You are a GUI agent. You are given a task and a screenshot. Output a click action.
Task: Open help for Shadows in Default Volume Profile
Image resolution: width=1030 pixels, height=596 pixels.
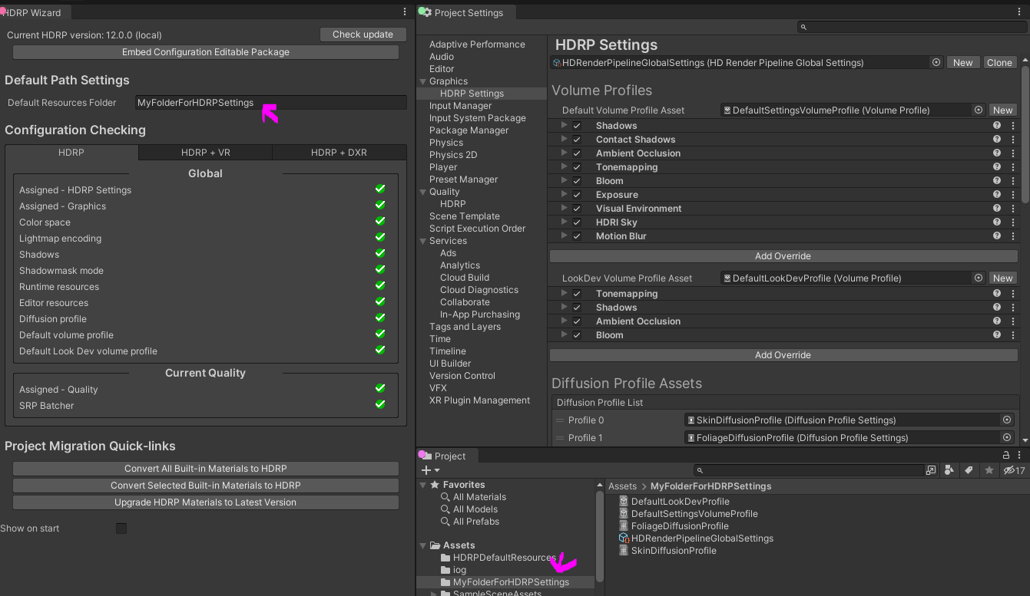tap(997, 126)
